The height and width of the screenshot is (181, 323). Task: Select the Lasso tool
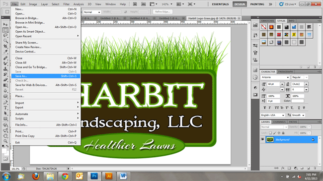[x=5, y=35]
